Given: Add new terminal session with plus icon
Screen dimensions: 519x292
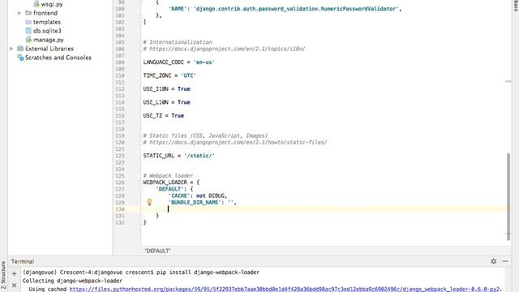Looking at the screenshot, I should coord(14,274).
